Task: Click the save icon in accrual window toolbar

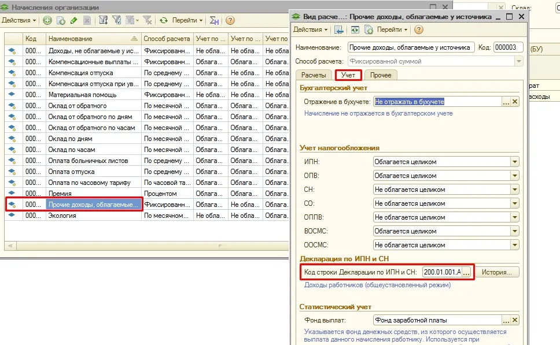Action: point(338,29)
